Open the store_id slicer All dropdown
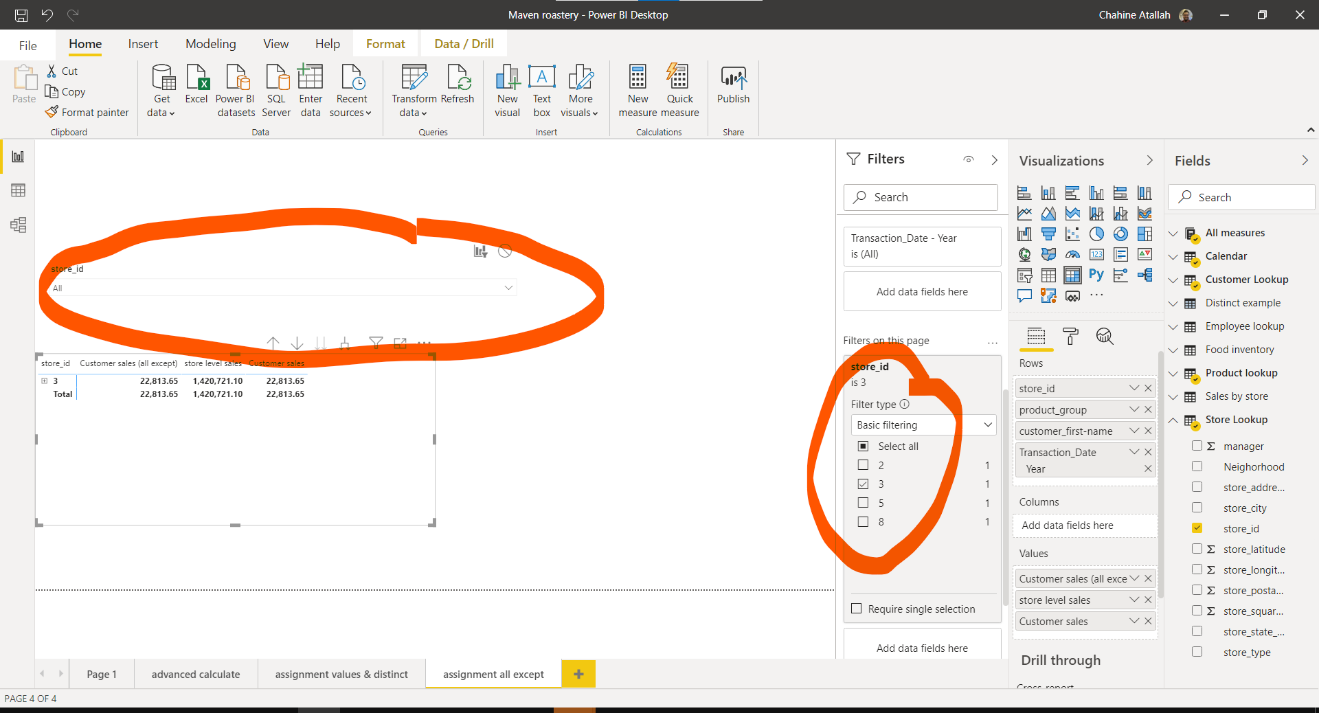1319x713 pixels. pyautogui.click(x=283, y=288)
